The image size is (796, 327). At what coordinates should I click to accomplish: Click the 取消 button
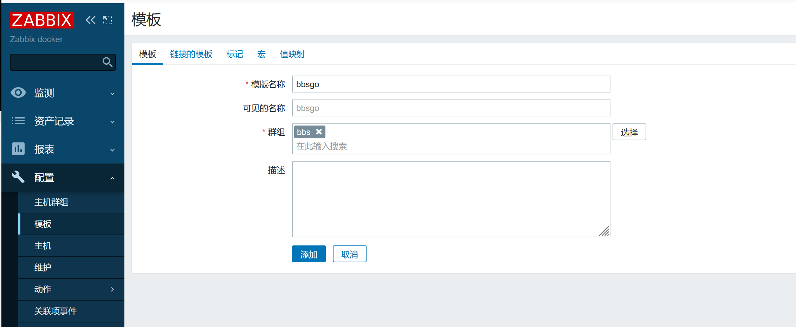coord(350,254)
